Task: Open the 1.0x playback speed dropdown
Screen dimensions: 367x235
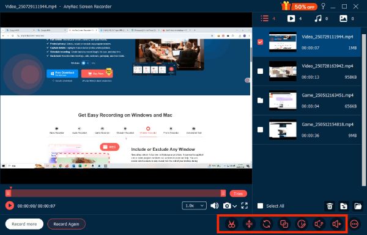Action: click(x=194, y=206)
